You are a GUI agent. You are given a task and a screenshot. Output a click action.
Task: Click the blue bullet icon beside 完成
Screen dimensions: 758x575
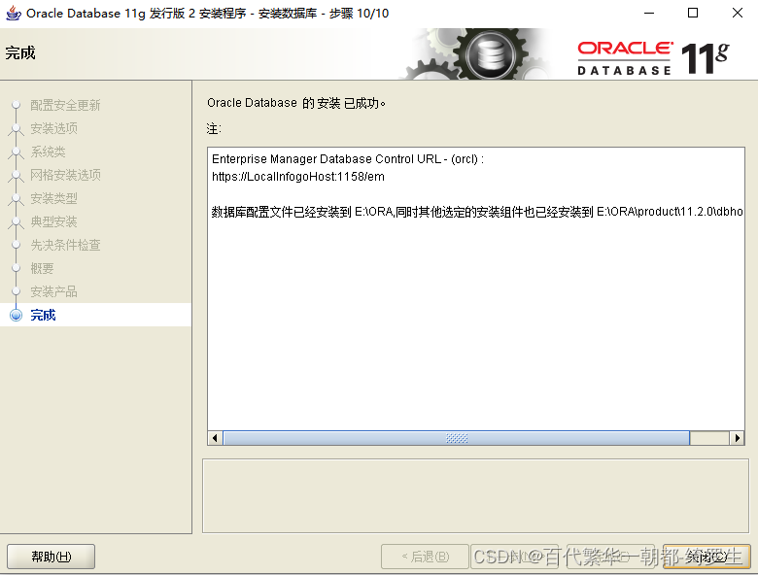16,315
